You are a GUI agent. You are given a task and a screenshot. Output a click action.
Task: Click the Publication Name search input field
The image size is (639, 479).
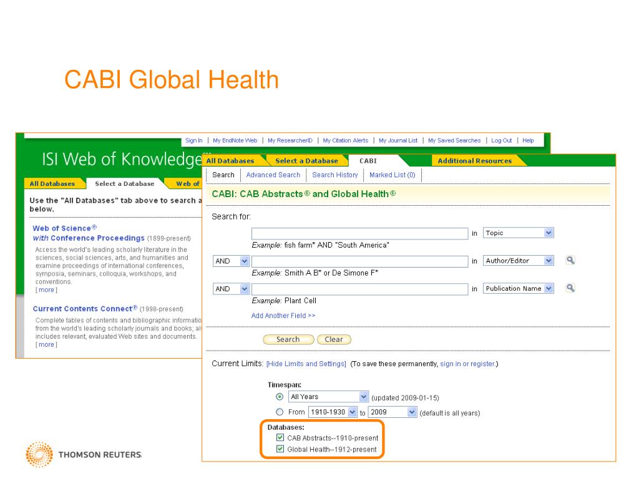360,289
